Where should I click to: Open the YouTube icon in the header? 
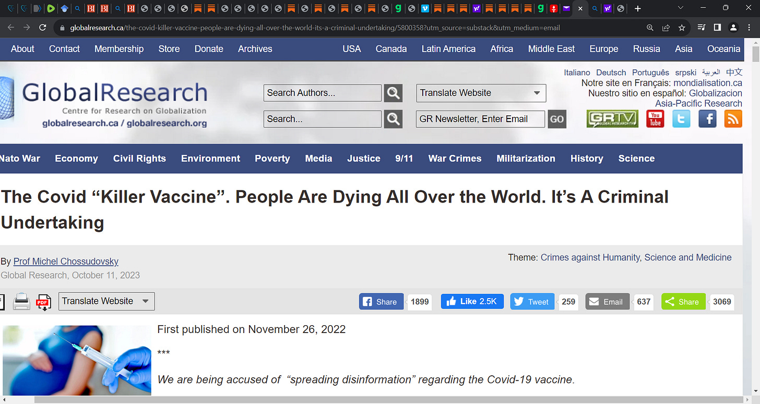[655, 119]
